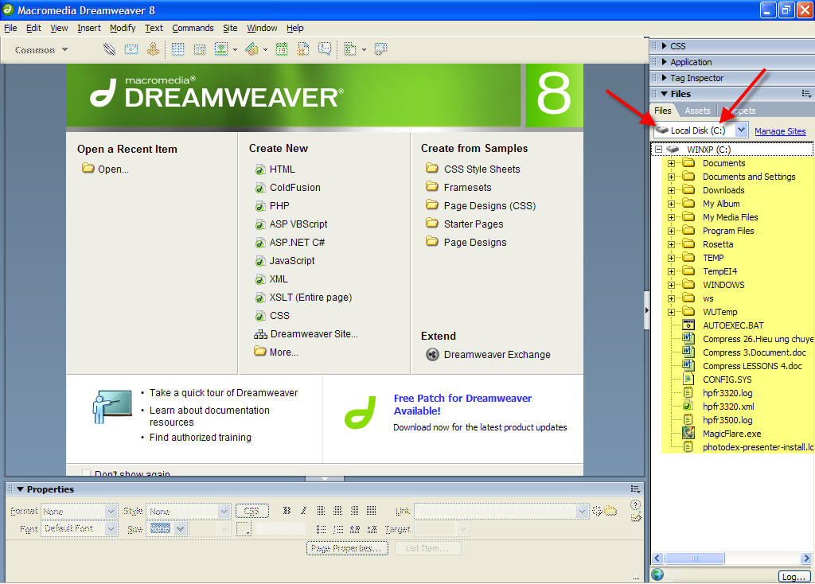
Task: Toggle Italic in Properties panel
Action: point(303,511)
